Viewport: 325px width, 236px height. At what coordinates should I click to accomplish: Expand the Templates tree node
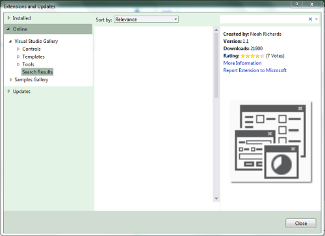[18, 57]
